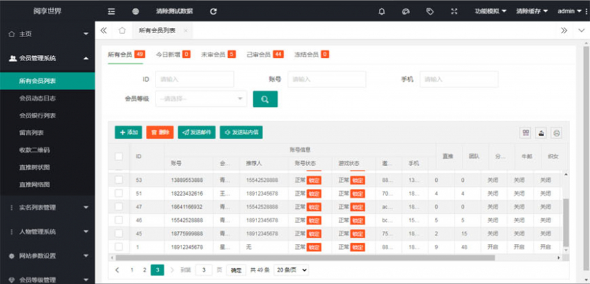Image resolution: width=590 pixels, height=284 pixels.
Task: Toggle the sidebar collapse menu icon
Action: (x=112, y=11)
